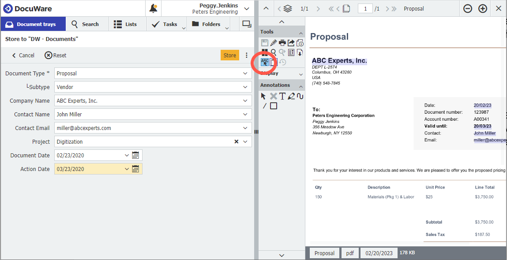Viewport: 507px width, 260px height.
Task: Select the highlighted ABC text selection tool
Action: tap(265, 62)
